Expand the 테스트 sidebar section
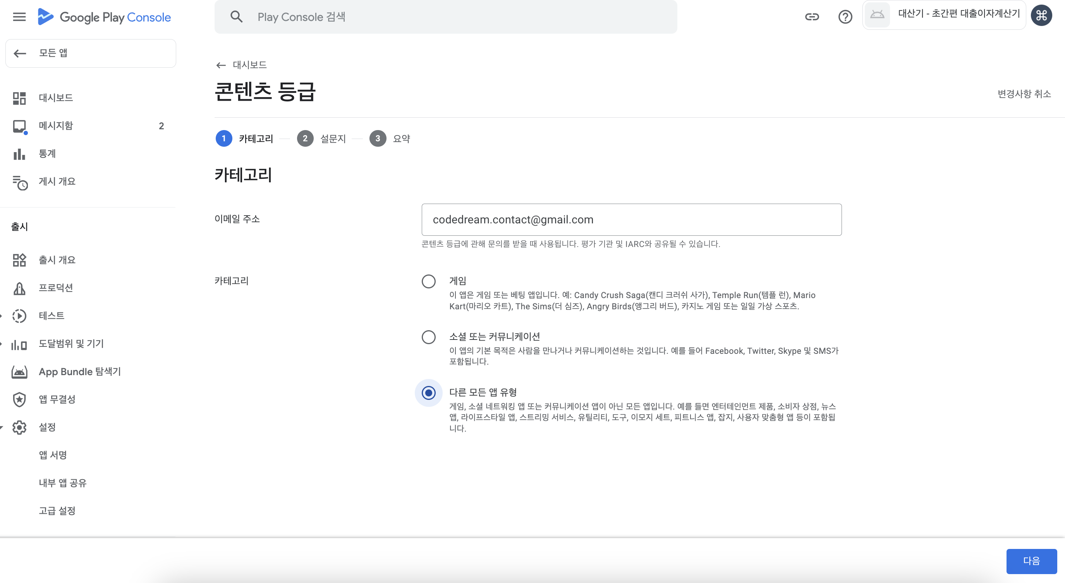The image size is (1065, 583). pyautogui.click(x=2, y=316)
